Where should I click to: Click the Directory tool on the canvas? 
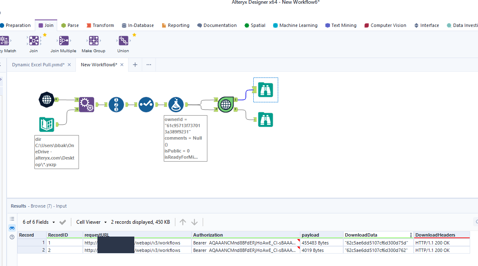[46, 124]
